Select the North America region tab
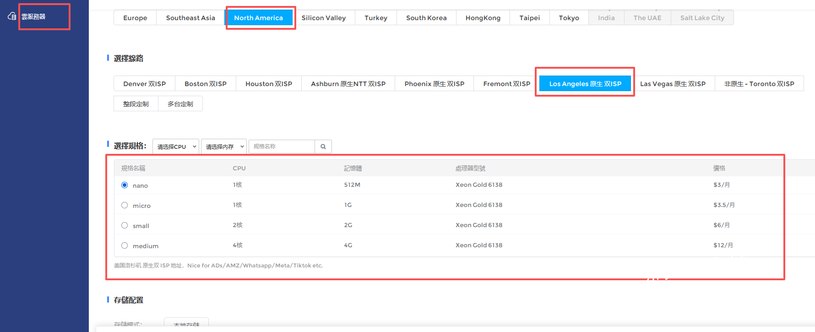Viewport: 815px width, 332px height. [x=259, y=18]
